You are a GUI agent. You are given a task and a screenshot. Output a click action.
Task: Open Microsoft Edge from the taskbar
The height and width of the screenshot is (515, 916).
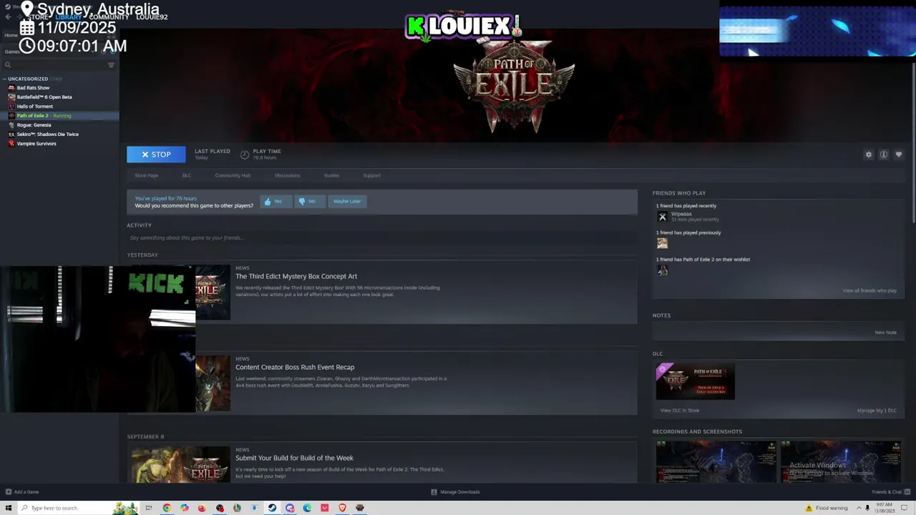(307, 508)
